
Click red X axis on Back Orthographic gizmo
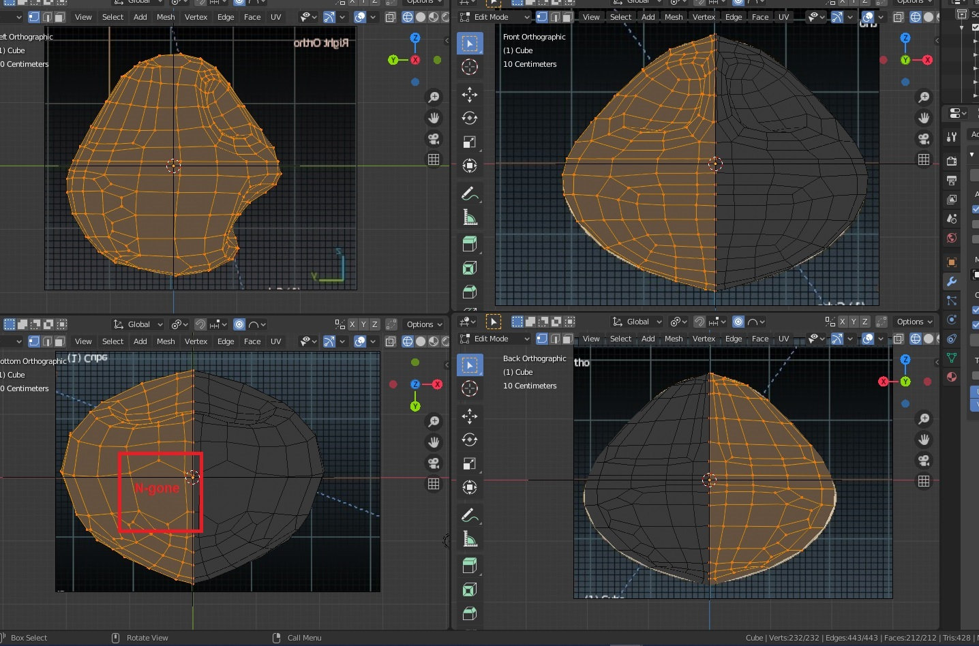coord(884,382)
